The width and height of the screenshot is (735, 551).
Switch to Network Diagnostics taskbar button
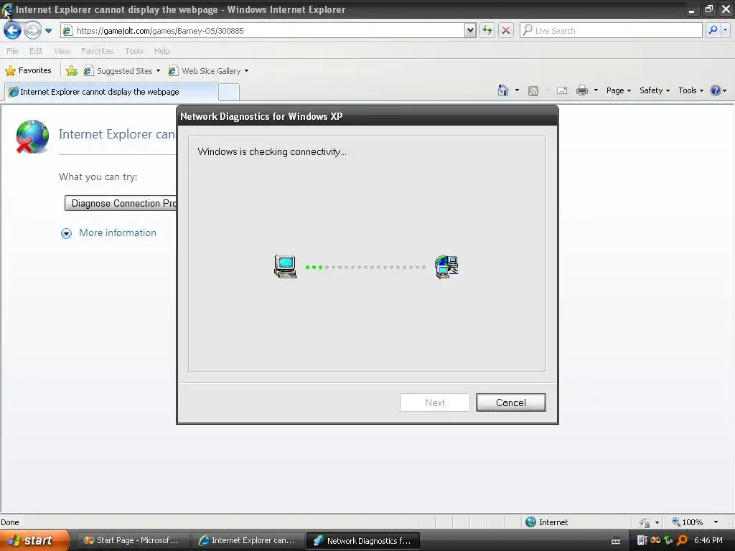tap(362, 541)
